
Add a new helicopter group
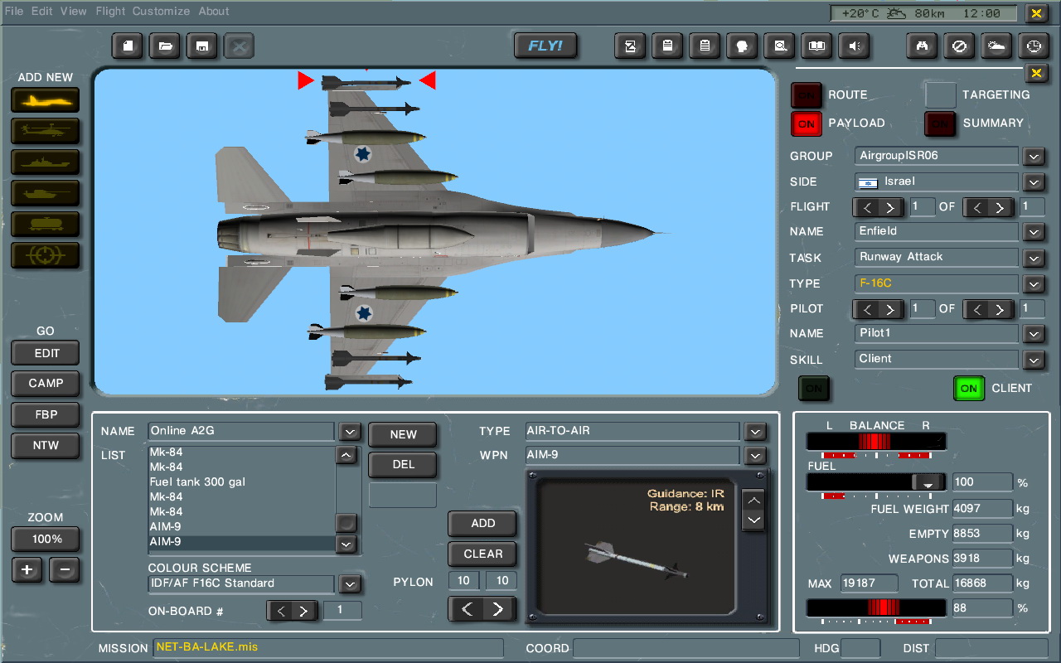pyautogui.click(x=46, y=131)
